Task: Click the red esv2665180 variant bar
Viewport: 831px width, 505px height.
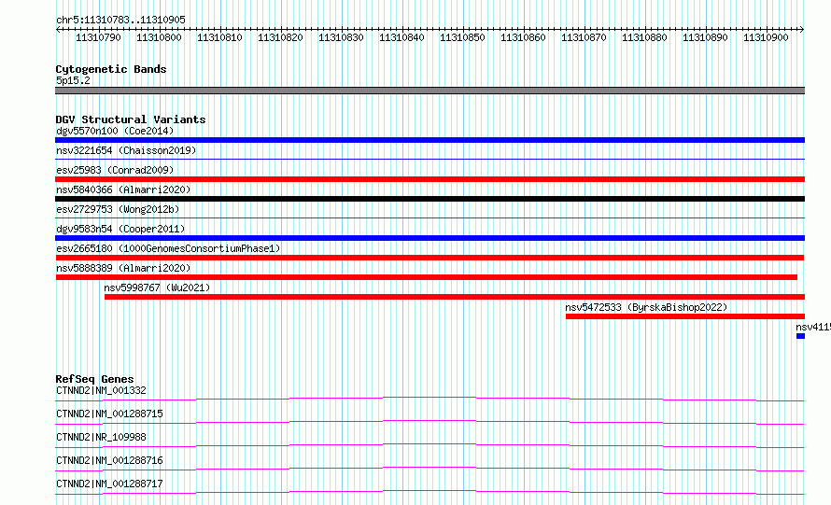Action: 430,258
